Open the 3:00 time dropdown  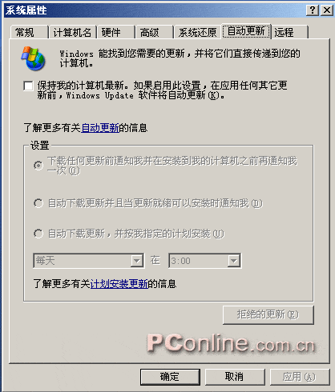point(205,261)
